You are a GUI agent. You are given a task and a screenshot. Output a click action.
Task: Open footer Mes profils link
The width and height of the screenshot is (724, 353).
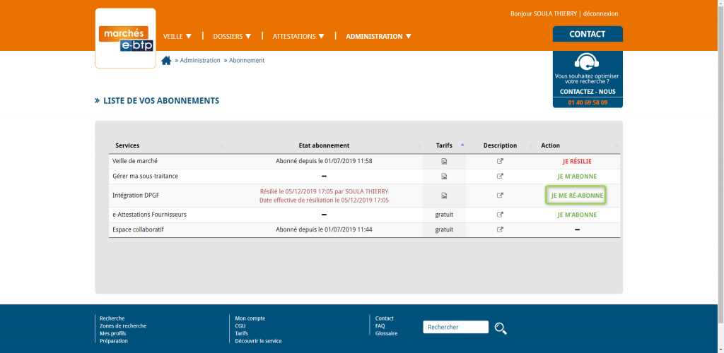coord(112,333)
